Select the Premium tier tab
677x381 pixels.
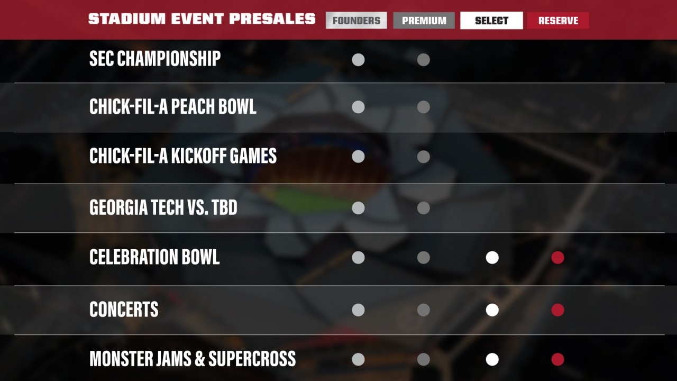pyautogui.click(x=424, y=21)
